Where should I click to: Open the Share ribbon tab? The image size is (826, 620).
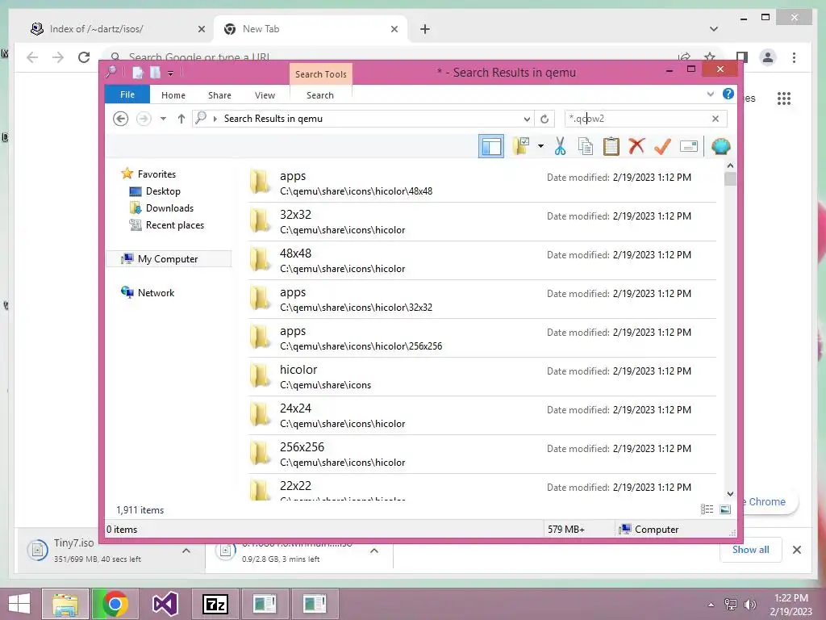[219, 95]
